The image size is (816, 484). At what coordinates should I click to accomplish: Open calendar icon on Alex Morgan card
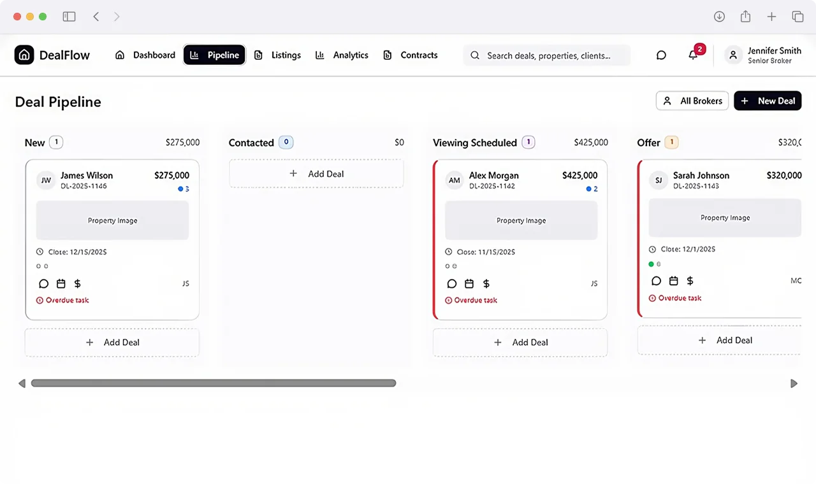pyautogui.click(x=469, y=283)
